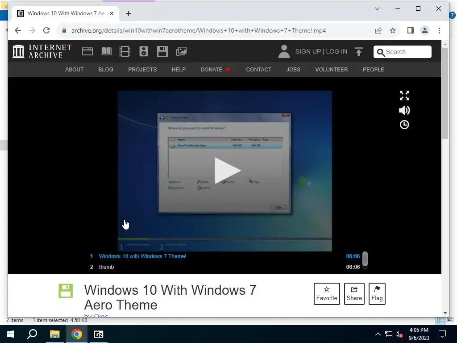Click the upload arrow icon
The width and height of the screenshot is (457, 343).
point(358,52)
